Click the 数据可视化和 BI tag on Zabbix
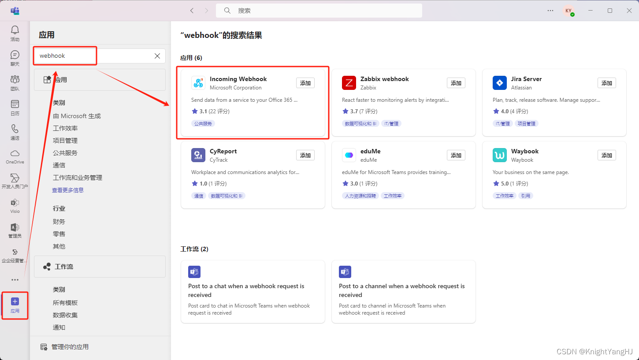The width and height of the screenshot is (639, 360). click(360, 123)
